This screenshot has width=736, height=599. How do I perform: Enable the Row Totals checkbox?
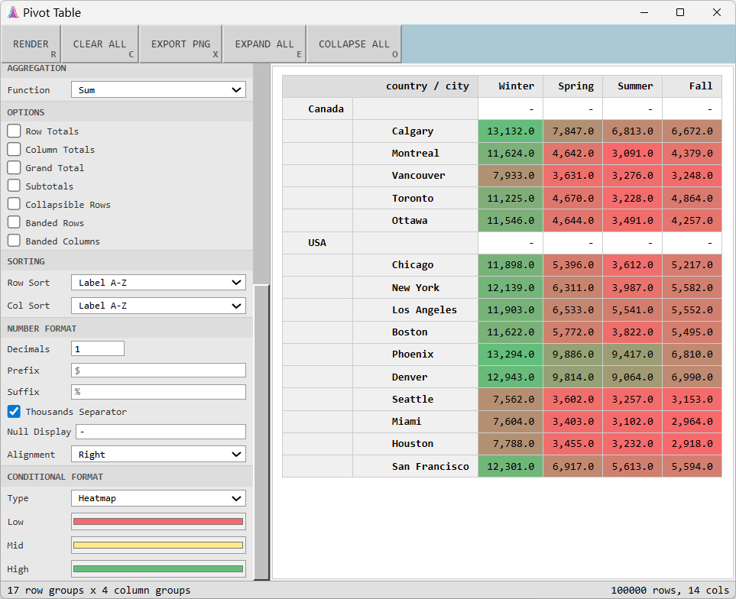(15, 131)
